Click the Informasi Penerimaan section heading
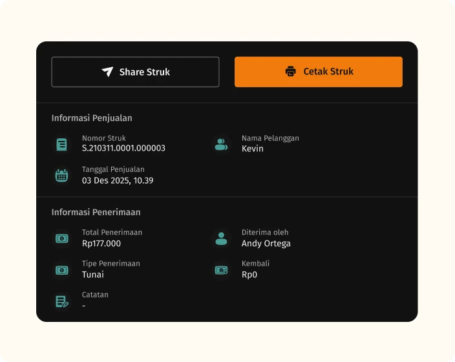Viewport: 455px width, 362px height. point(96,212)
